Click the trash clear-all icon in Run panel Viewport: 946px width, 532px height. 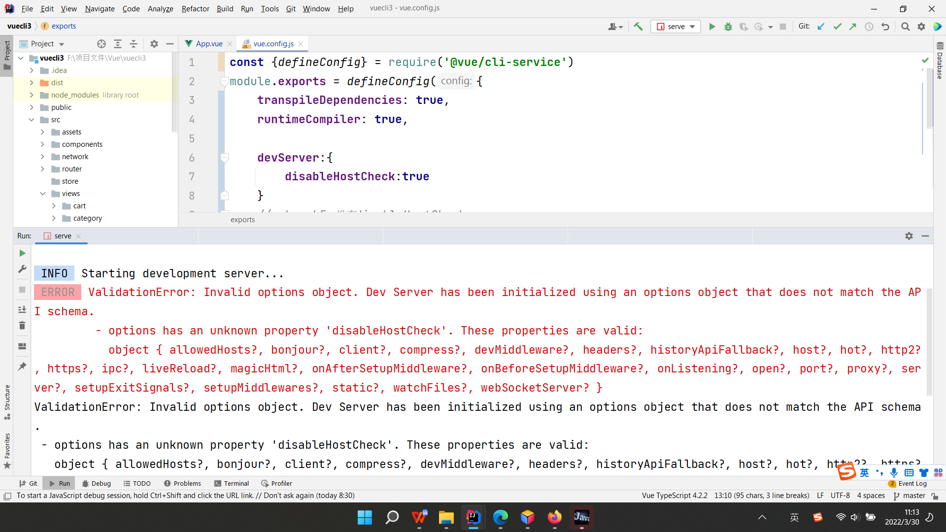coord(22,326)
